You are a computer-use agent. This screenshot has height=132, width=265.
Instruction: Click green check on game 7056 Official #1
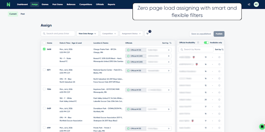click(x=128, y=90)
